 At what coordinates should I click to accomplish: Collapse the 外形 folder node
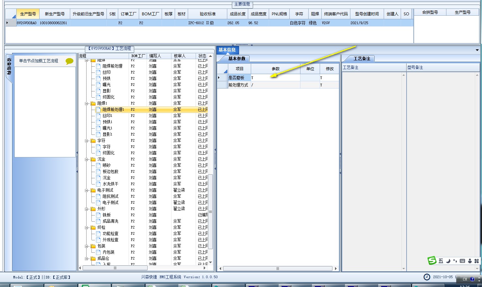tap(87, 209)
